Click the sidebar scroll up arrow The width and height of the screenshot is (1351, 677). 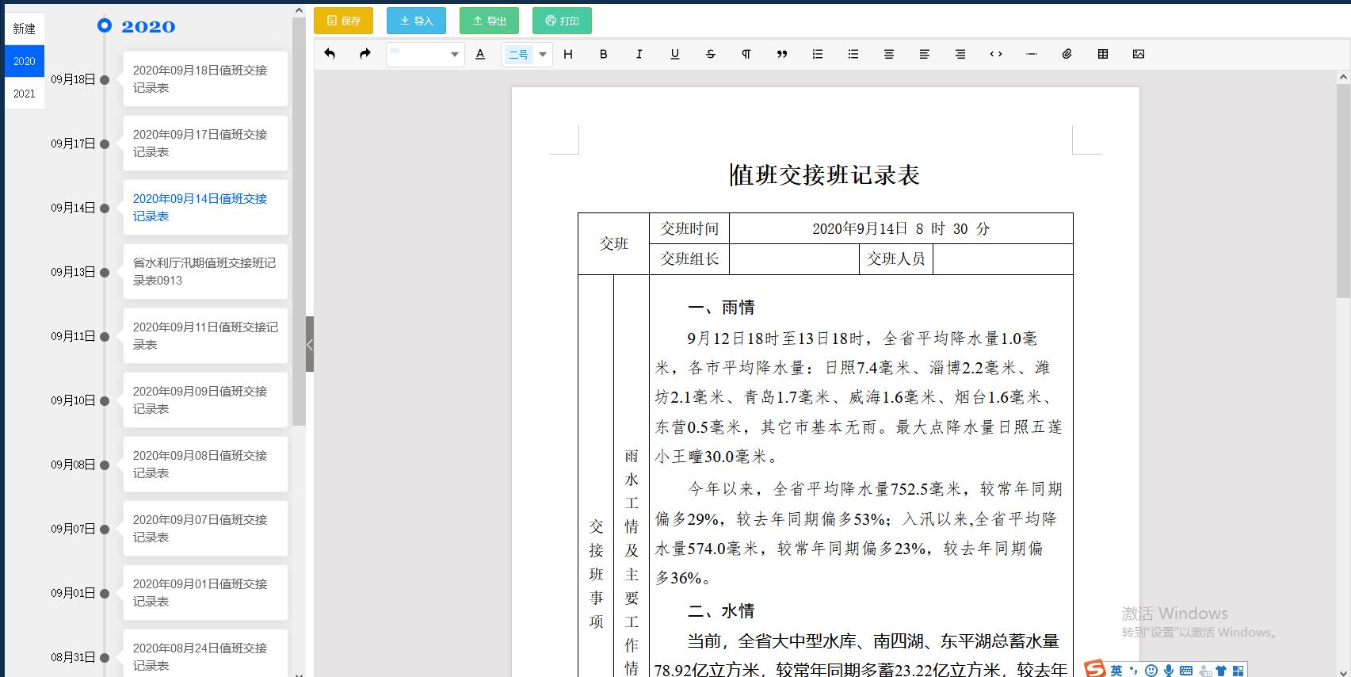point(299,10)
